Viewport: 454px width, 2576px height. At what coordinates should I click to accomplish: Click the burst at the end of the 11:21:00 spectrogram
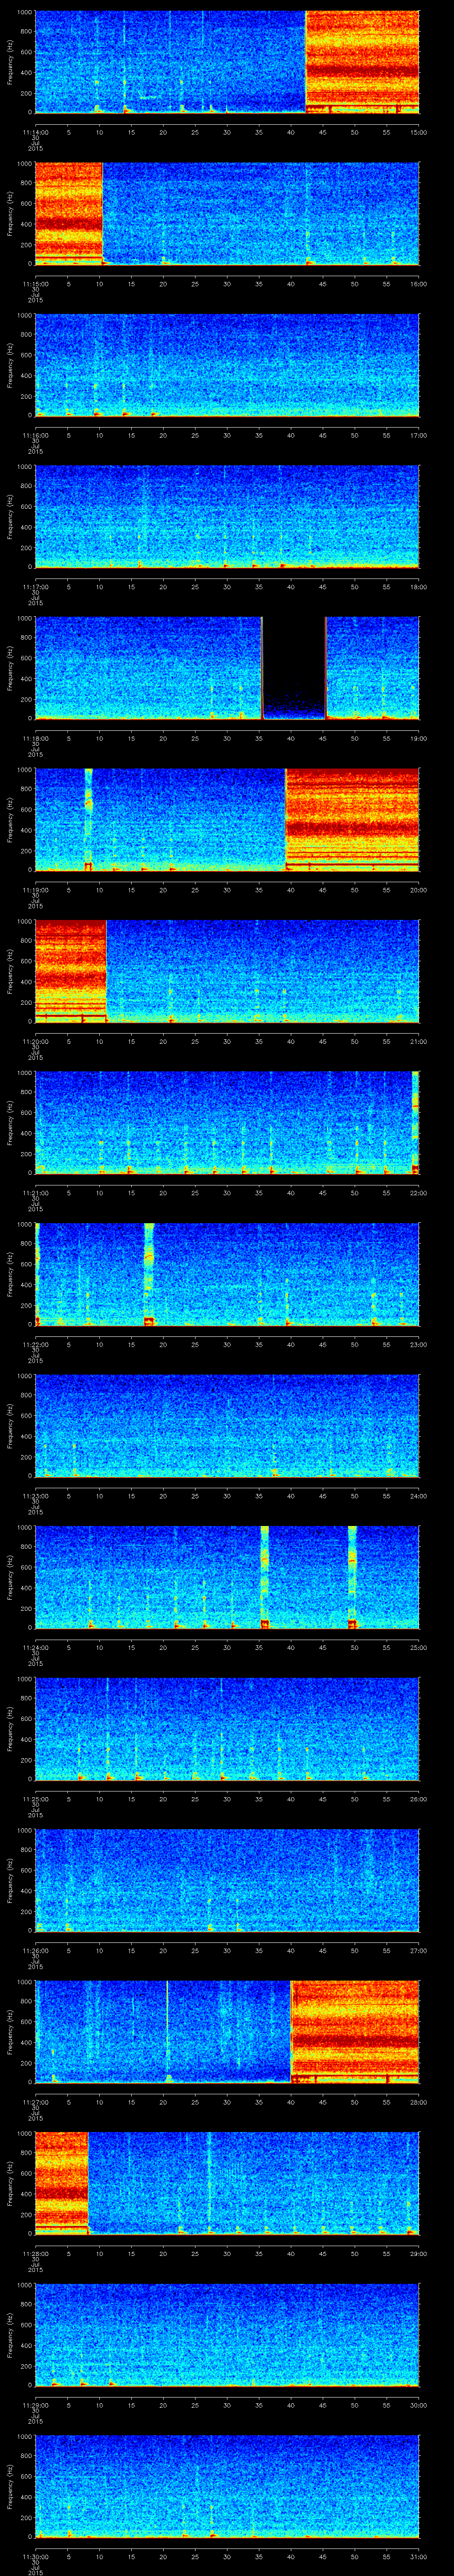(415, 1123)
